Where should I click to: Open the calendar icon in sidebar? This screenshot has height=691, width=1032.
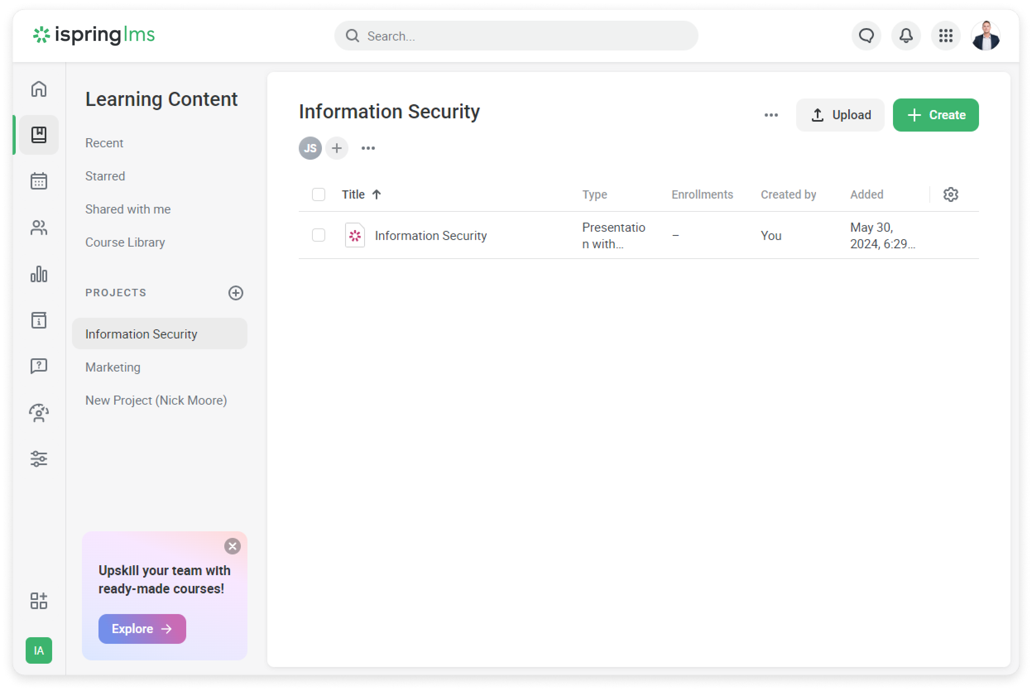(39, 181)
